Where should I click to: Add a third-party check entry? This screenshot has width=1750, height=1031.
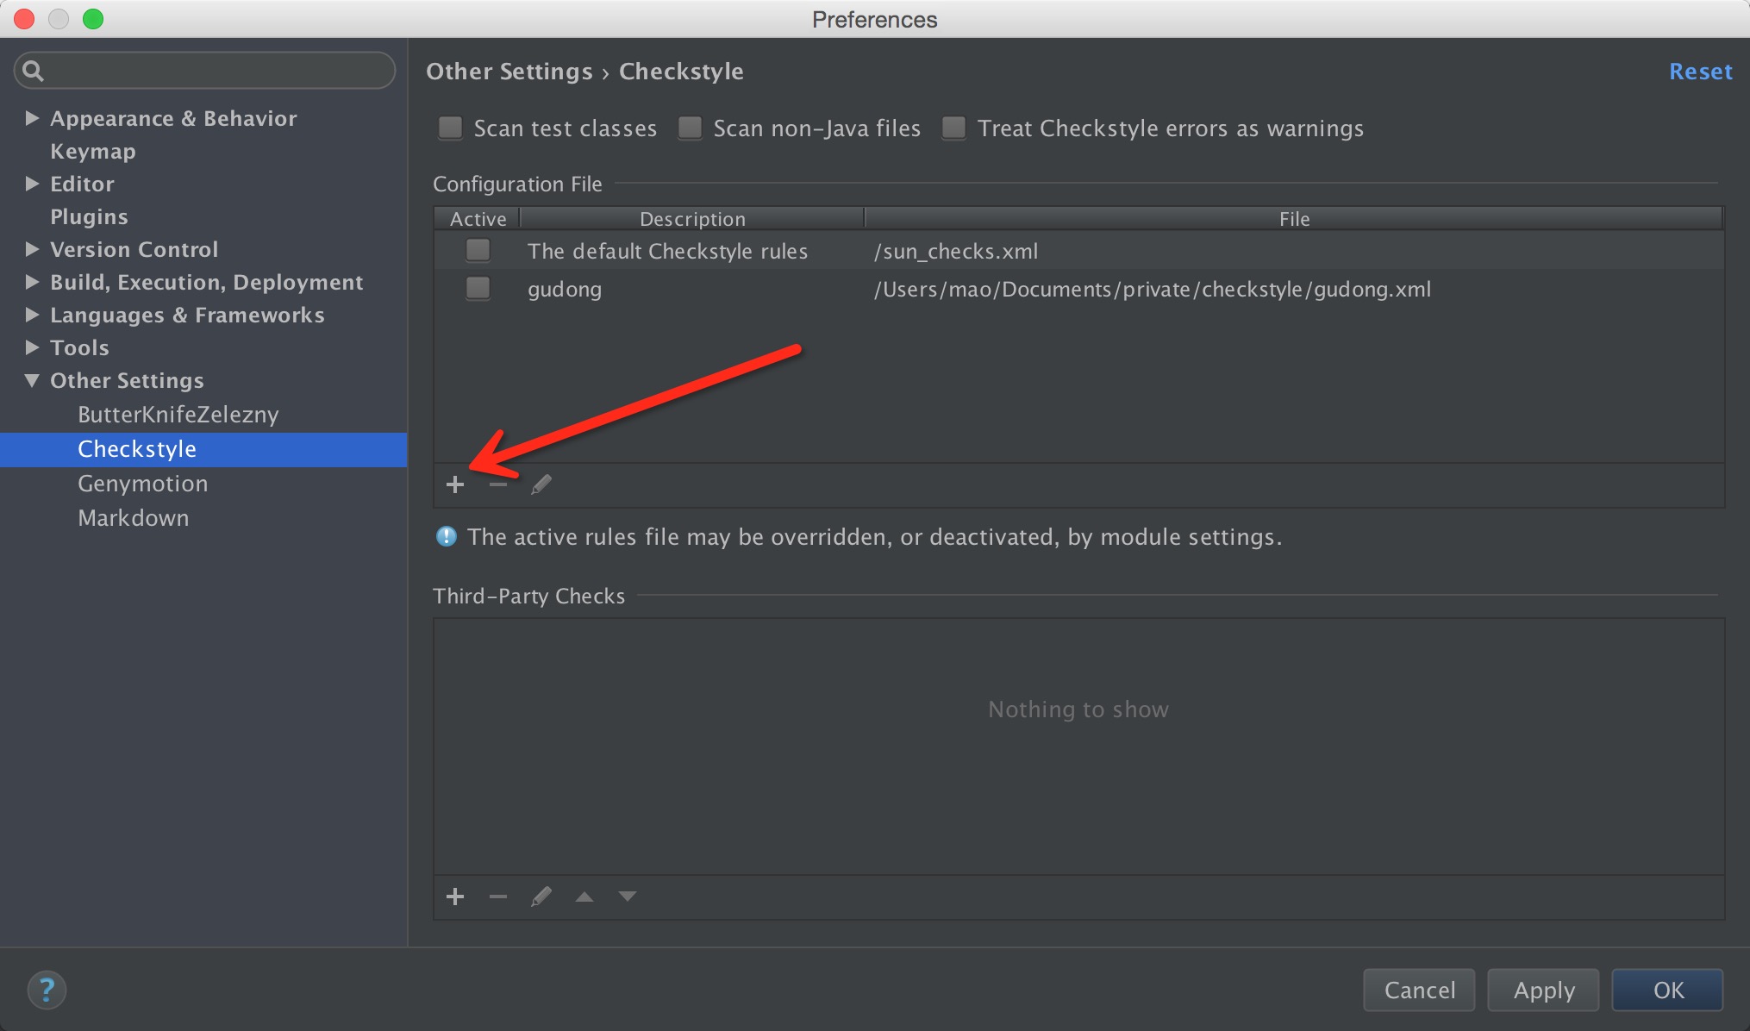click(x=455, y=897)
